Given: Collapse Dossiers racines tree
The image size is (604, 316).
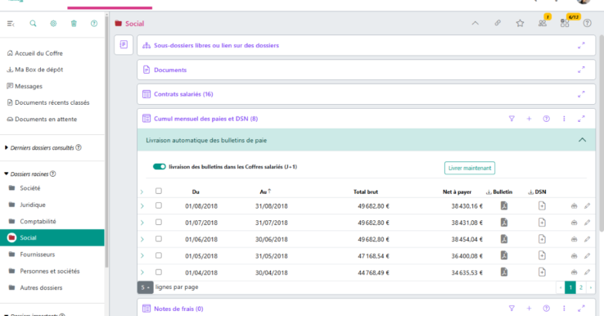Looking at the screenshot, I should click(x=7, y=174).
